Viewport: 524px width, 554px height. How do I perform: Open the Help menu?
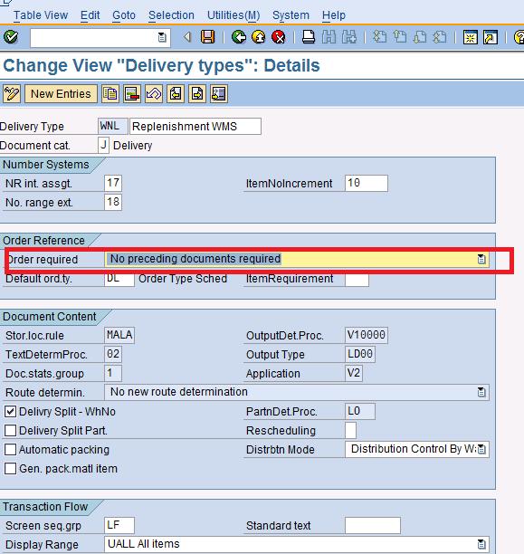click(334, 15)
